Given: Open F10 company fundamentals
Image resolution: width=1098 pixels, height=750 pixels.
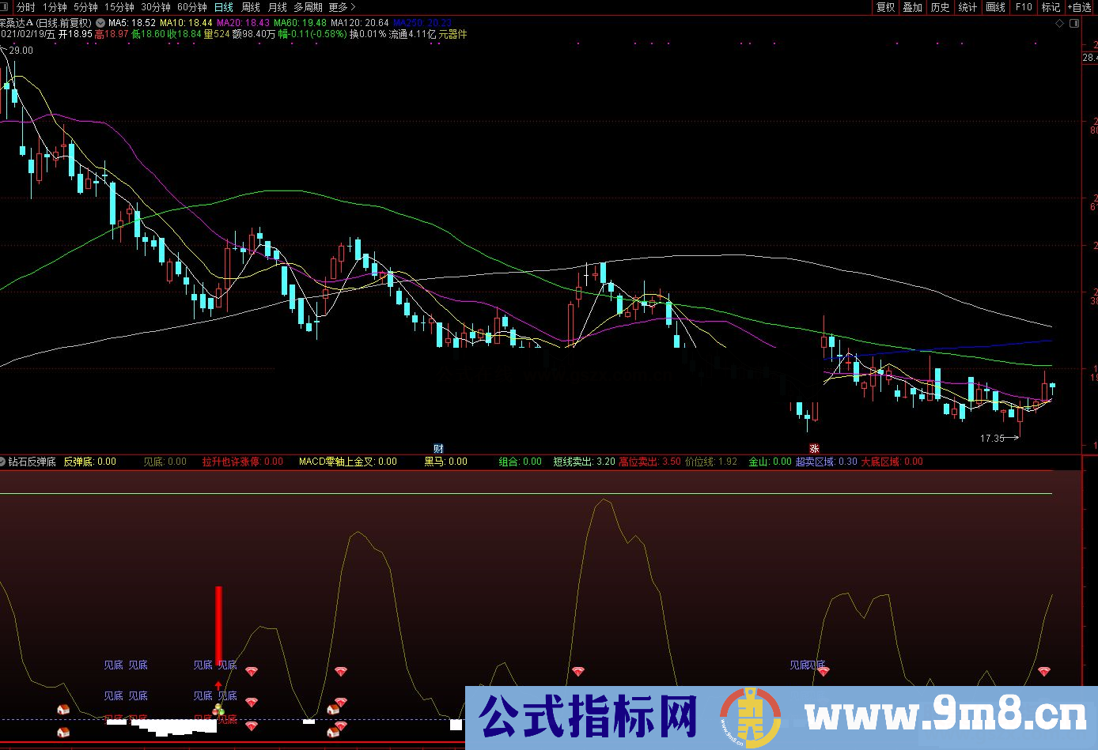Looking at the screenshot, I should [x=1022, y=7].
